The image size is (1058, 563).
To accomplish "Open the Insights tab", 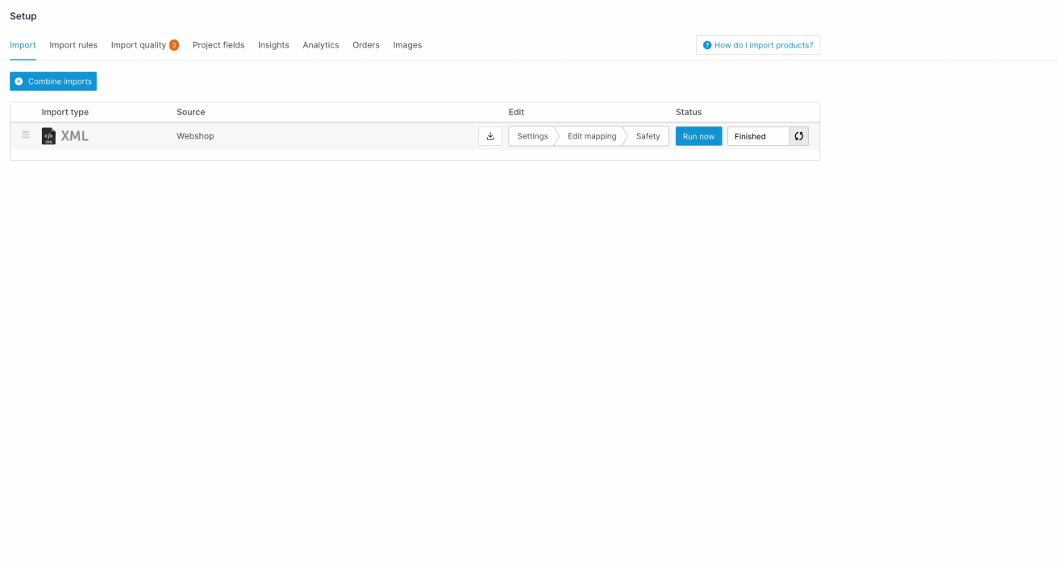I will tap(273, 45).
